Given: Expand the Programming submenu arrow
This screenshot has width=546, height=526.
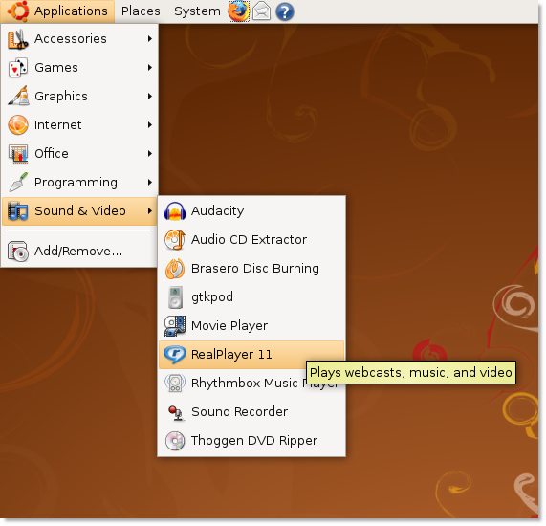Looking at the screenshot, I should (x=150, y=182).
